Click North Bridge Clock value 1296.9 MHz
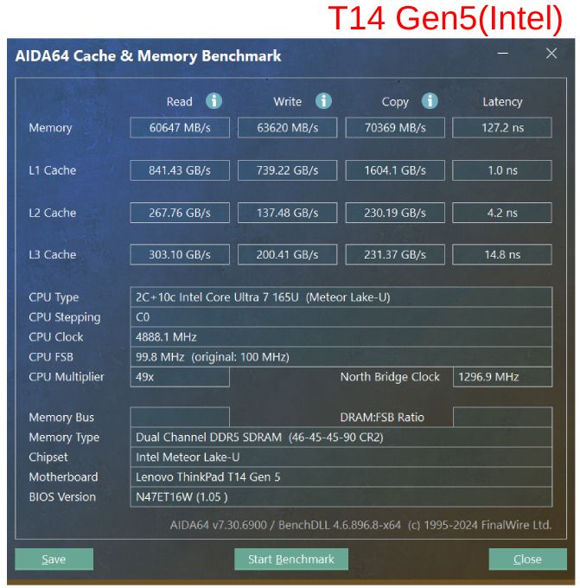Viewport: 580px width, 588px height. (x=502, y=377)
